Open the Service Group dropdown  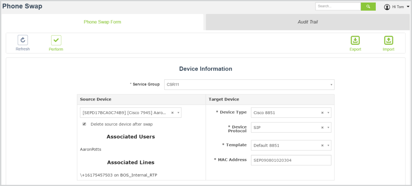click(249, 85)
